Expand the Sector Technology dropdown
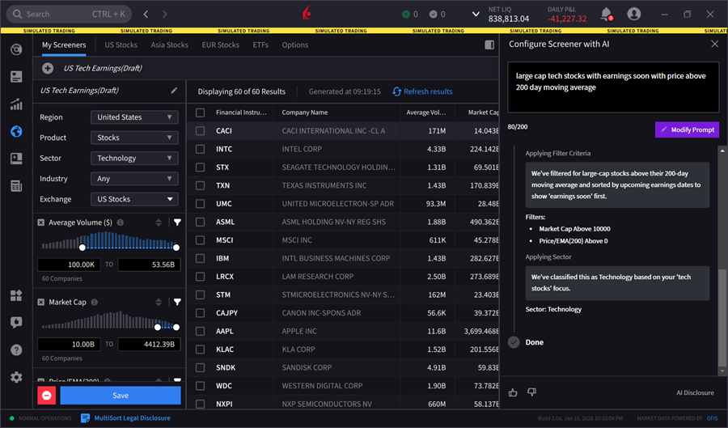Viewport: 728px width, 428px height. (134, 159)
